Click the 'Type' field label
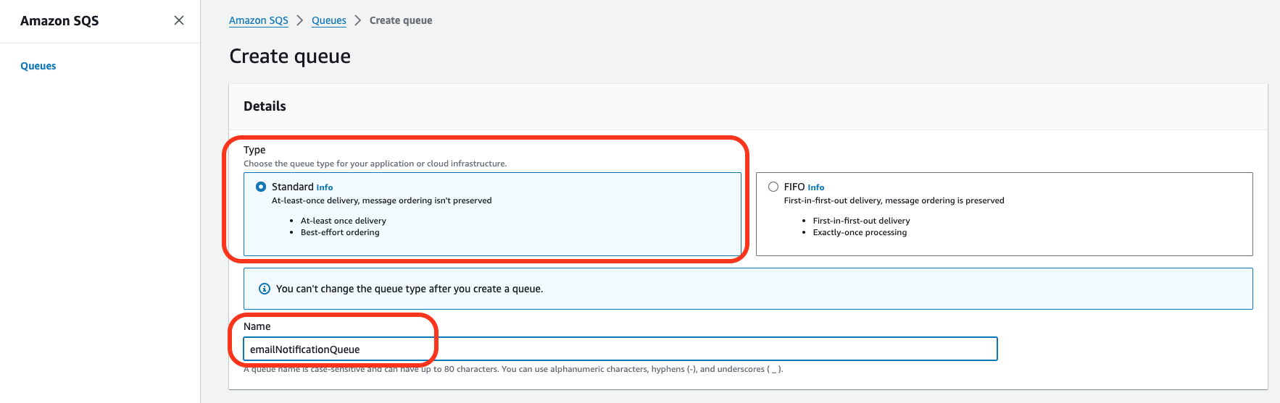The image size is (1280, 403). tap(254, 150)
